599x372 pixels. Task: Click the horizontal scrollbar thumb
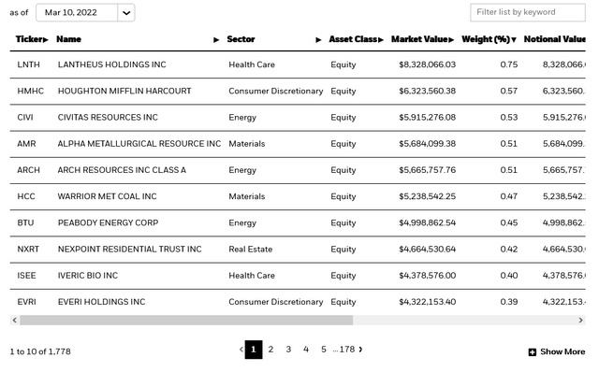186,320
